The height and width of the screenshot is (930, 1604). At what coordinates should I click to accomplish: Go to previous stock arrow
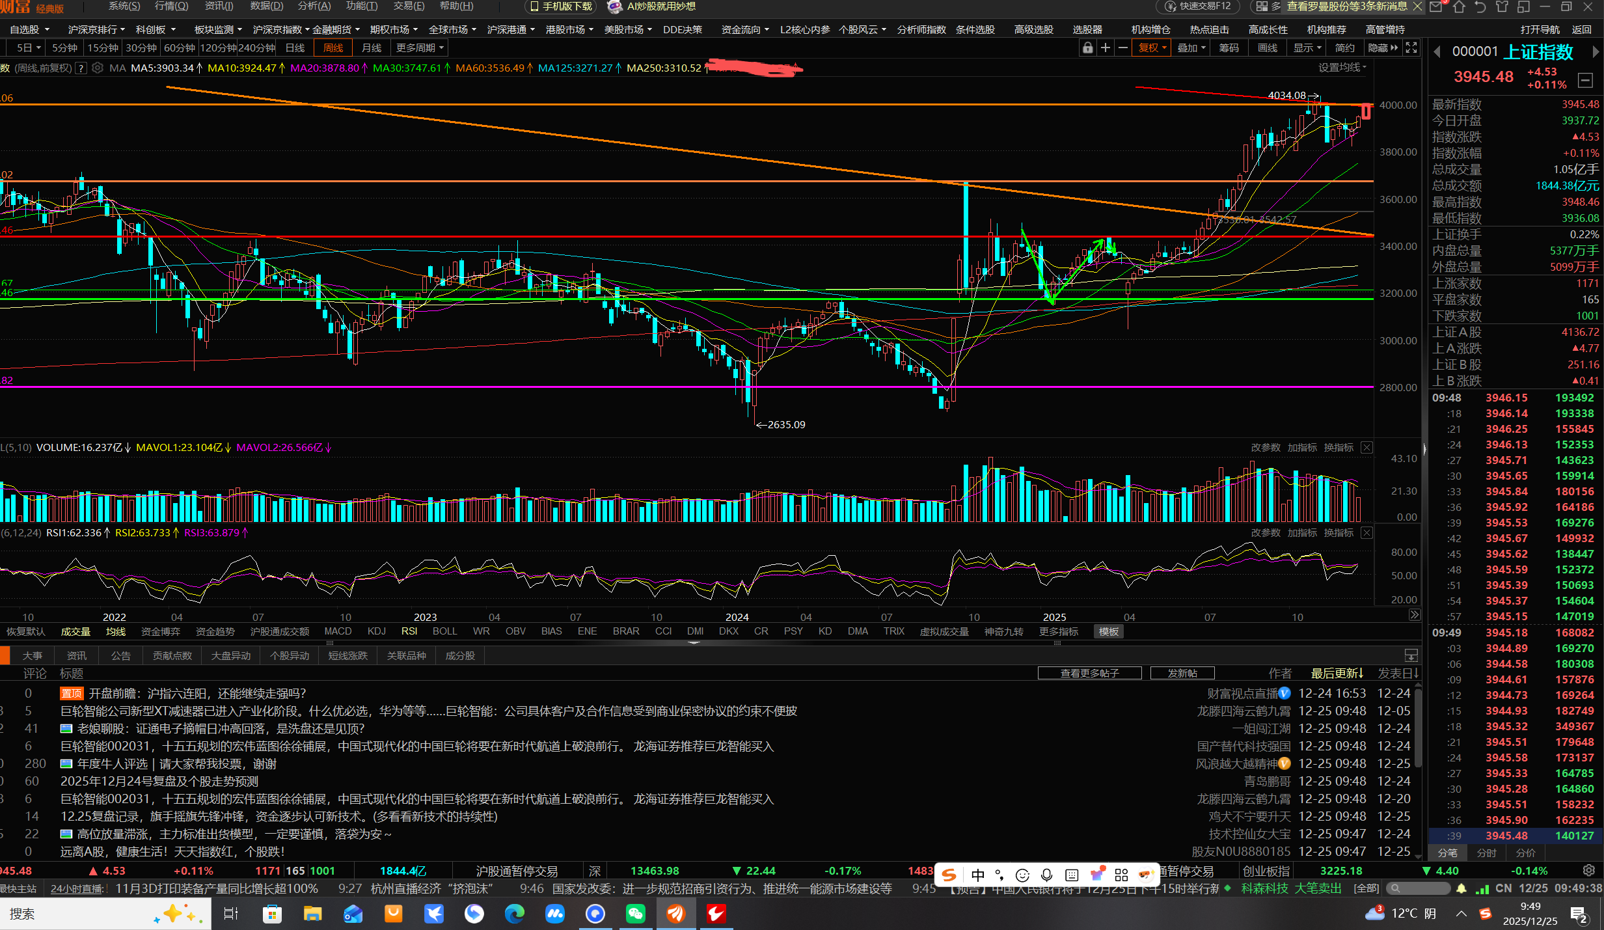1437,52
